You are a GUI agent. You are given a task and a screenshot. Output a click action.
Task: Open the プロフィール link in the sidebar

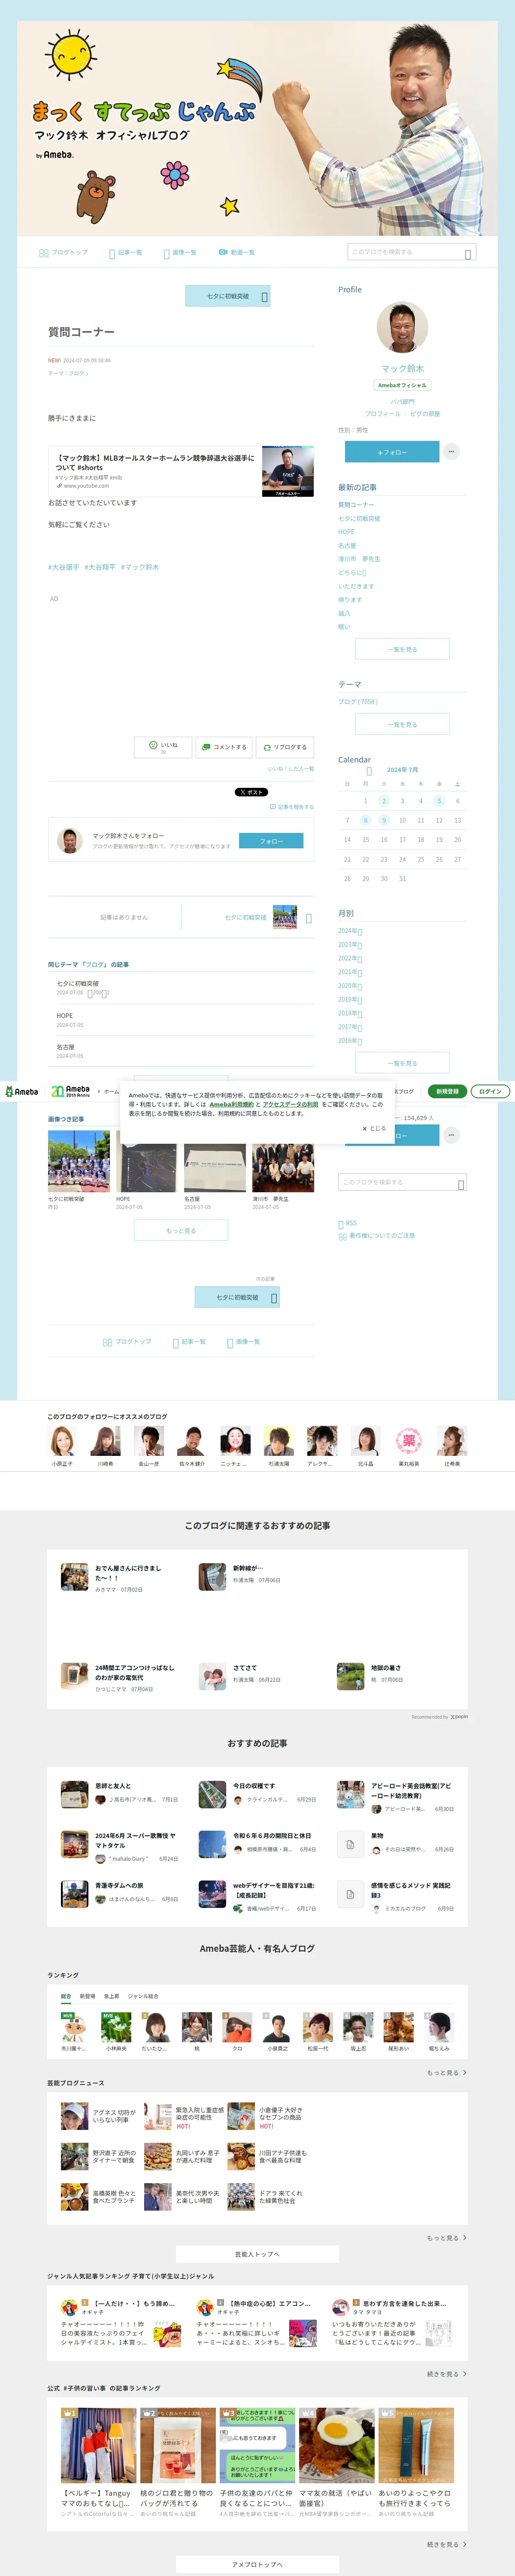[x=382, y=413]
